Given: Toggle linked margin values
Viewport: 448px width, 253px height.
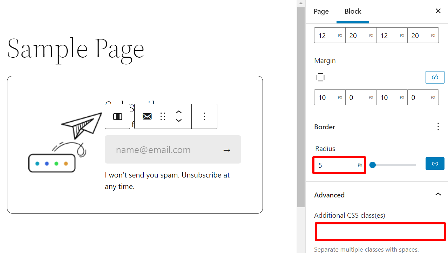Looking at the screenshot, I should pyautogui.click(x=435, y=77).
